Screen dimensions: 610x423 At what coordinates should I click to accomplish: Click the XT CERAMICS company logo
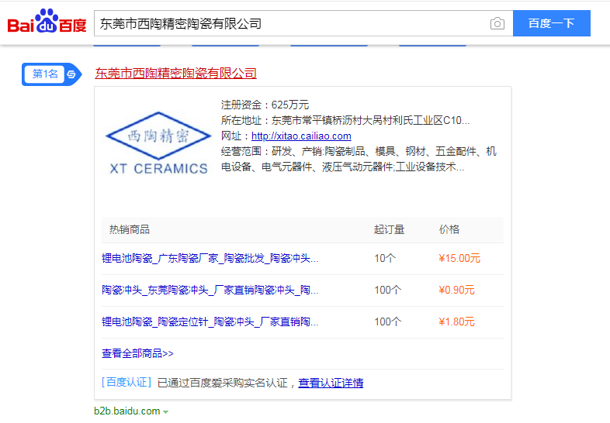[x=158, y=143]
